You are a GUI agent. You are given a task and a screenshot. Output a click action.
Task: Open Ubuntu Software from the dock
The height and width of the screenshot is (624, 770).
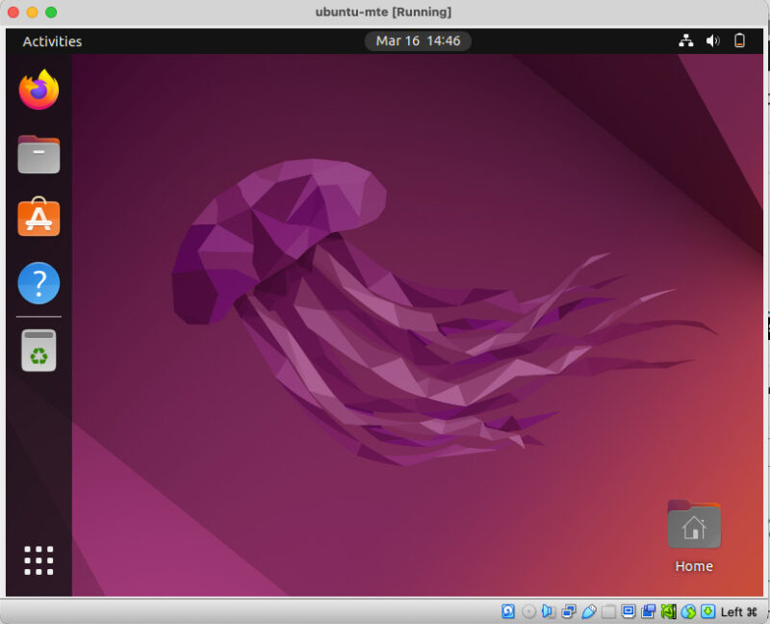coord(38,219)
